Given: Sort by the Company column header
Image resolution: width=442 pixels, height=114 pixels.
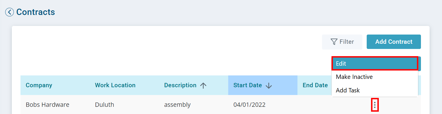Looking at the screenshot, I should click(39, 85).
